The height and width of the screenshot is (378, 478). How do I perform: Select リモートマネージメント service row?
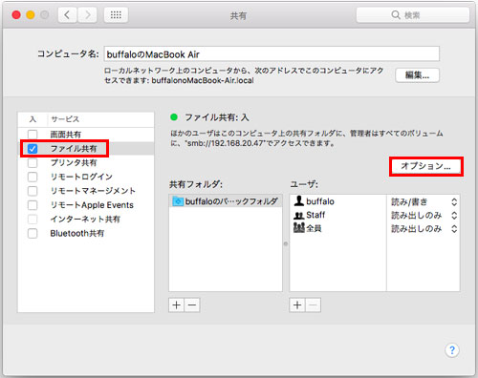pos(86,191)
